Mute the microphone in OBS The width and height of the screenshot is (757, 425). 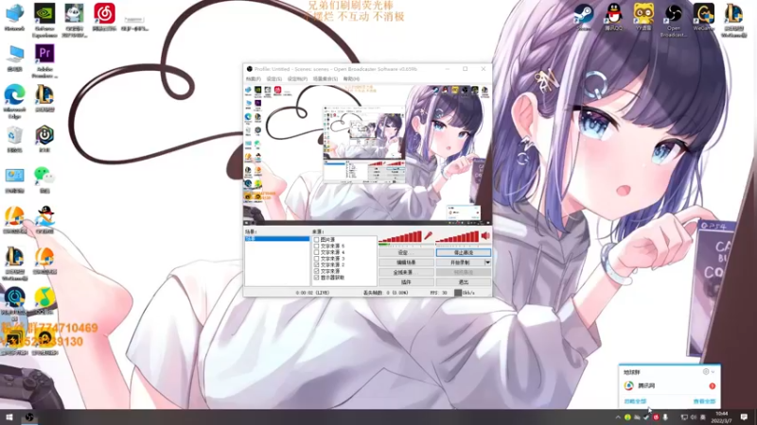[x=429, y=235]
